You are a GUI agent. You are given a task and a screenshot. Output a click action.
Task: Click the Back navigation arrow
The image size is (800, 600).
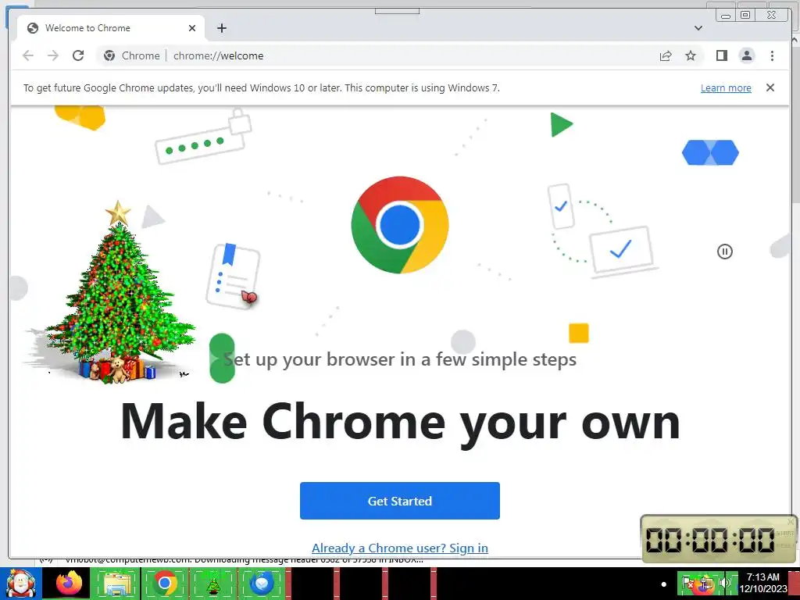[x=28, y=55]
